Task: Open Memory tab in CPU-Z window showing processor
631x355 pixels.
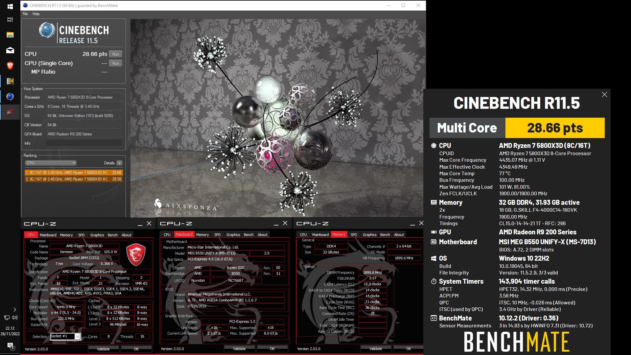Action: pos(66,235)
